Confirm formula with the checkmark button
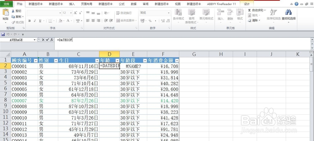314x141 pixels. [x=47, y=40]
